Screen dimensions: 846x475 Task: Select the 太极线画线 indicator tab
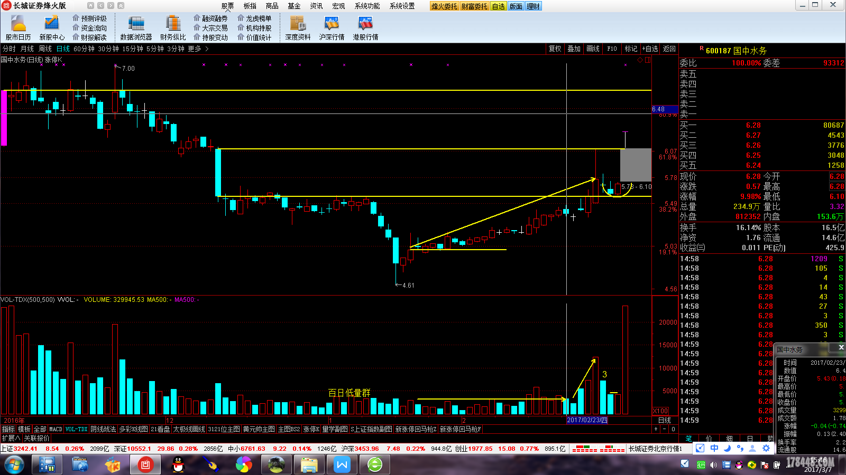(x=189, y=429)
